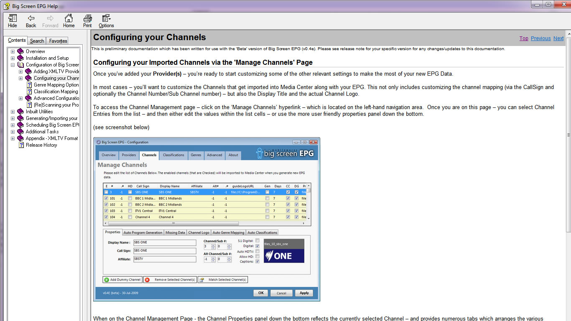Print the current help topic
This screenshot has height=321, width=571.
pos(87,18)
